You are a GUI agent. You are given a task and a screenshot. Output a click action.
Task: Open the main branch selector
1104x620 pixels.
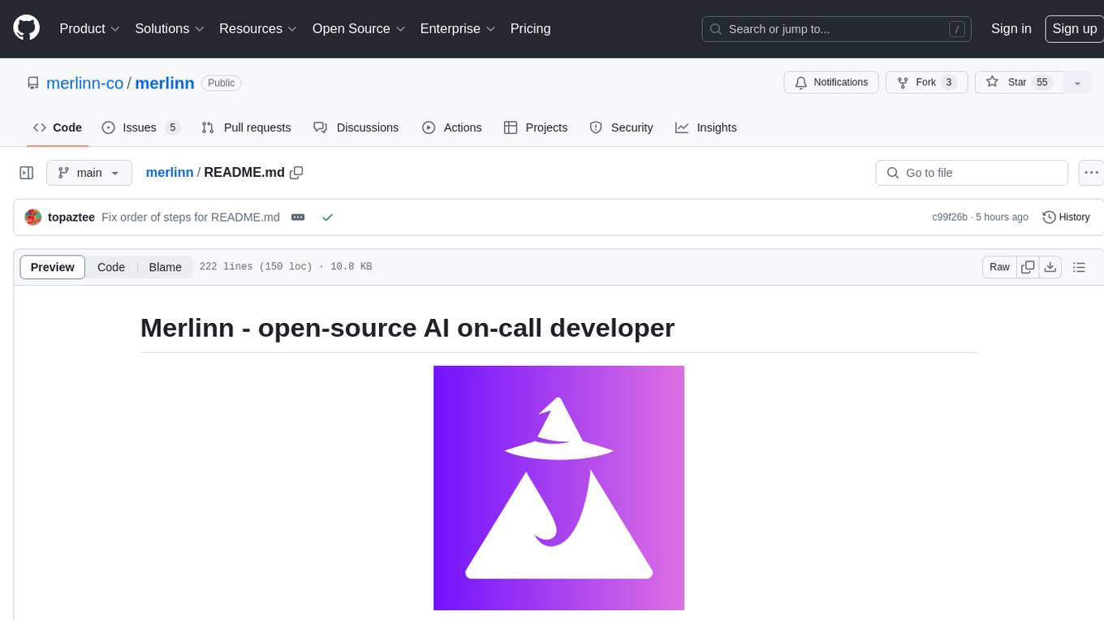tap(89, 173)
